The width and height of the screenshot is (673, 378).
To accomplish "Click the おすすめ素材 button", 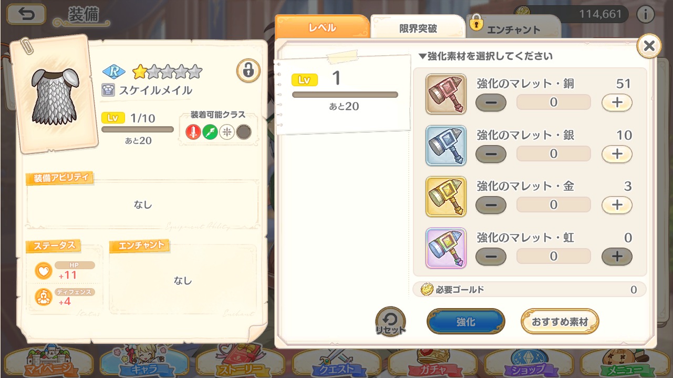I will coord(560,322).
